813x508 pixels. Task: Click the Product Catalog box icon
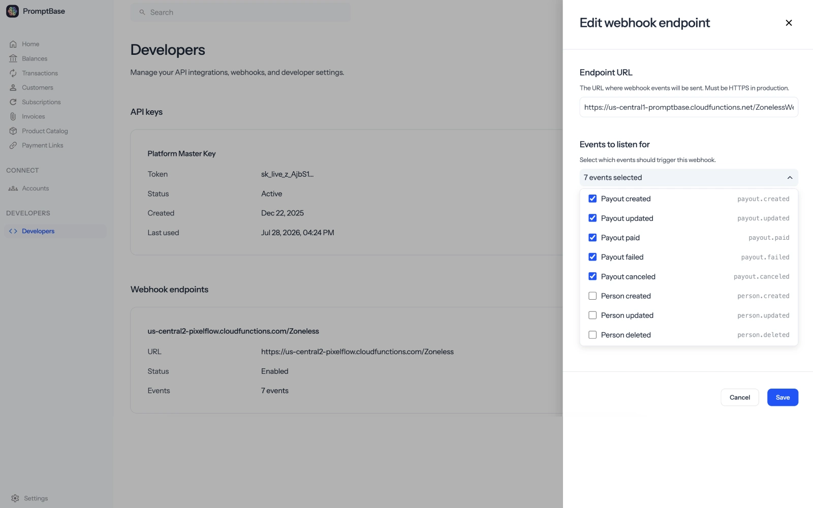(13, 131)
